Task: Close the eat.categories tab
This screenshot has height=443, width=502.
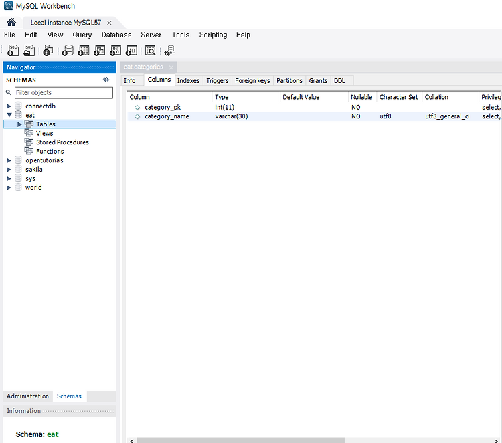Action: pyautogui.click(x=171, y=67)
